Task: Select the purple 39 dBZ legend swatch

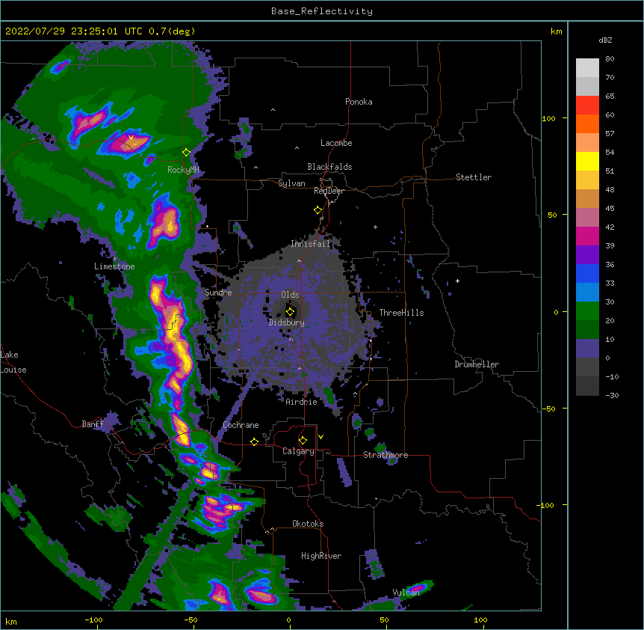Action: click(x=587, y=254)
